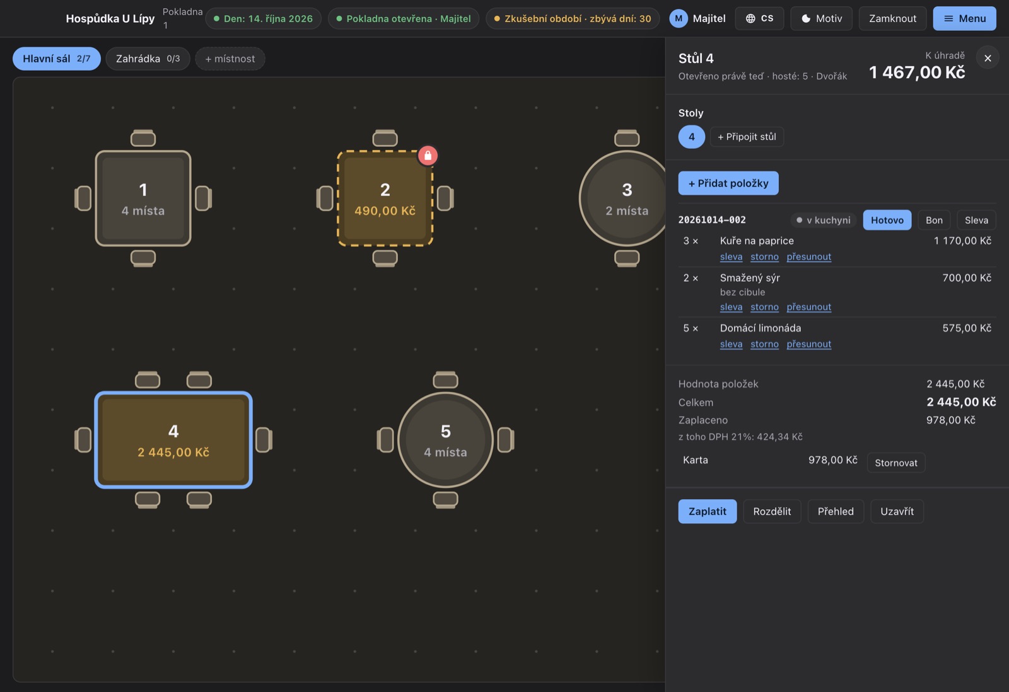Select table 4 showing 2 445,00 Kč
1009x692 pixels.
pos(173,440)
